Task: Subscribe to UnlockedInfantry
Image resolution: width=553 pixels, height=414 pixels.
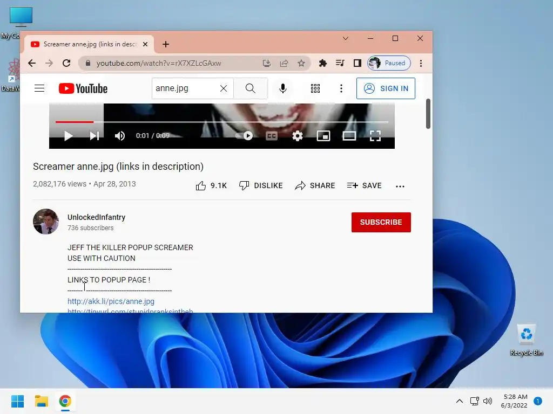Action: tap(381, 222)
